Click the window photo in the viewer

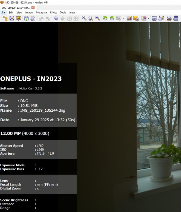(119, 117)
